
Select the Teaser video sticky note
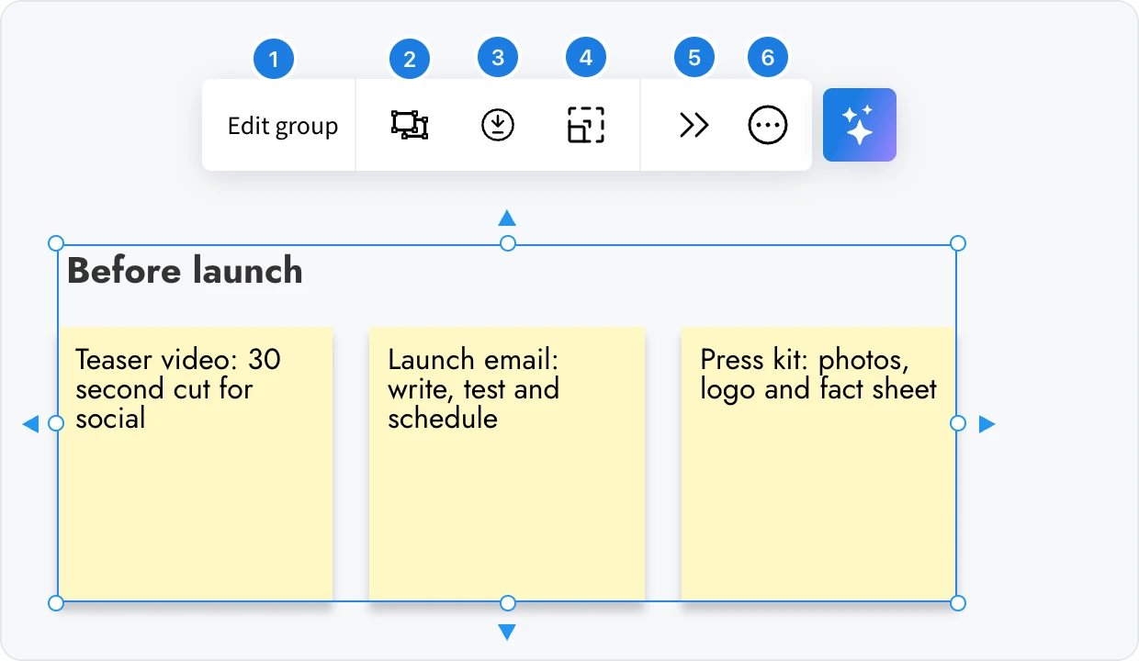click(195, 464)
